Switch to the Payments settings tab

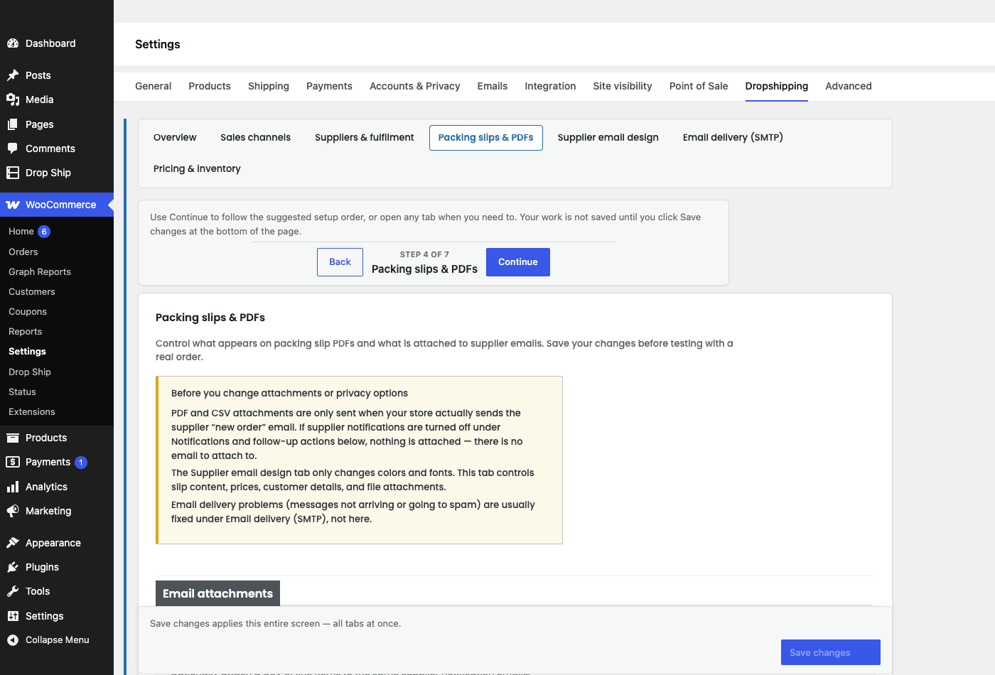pos(329,86)
